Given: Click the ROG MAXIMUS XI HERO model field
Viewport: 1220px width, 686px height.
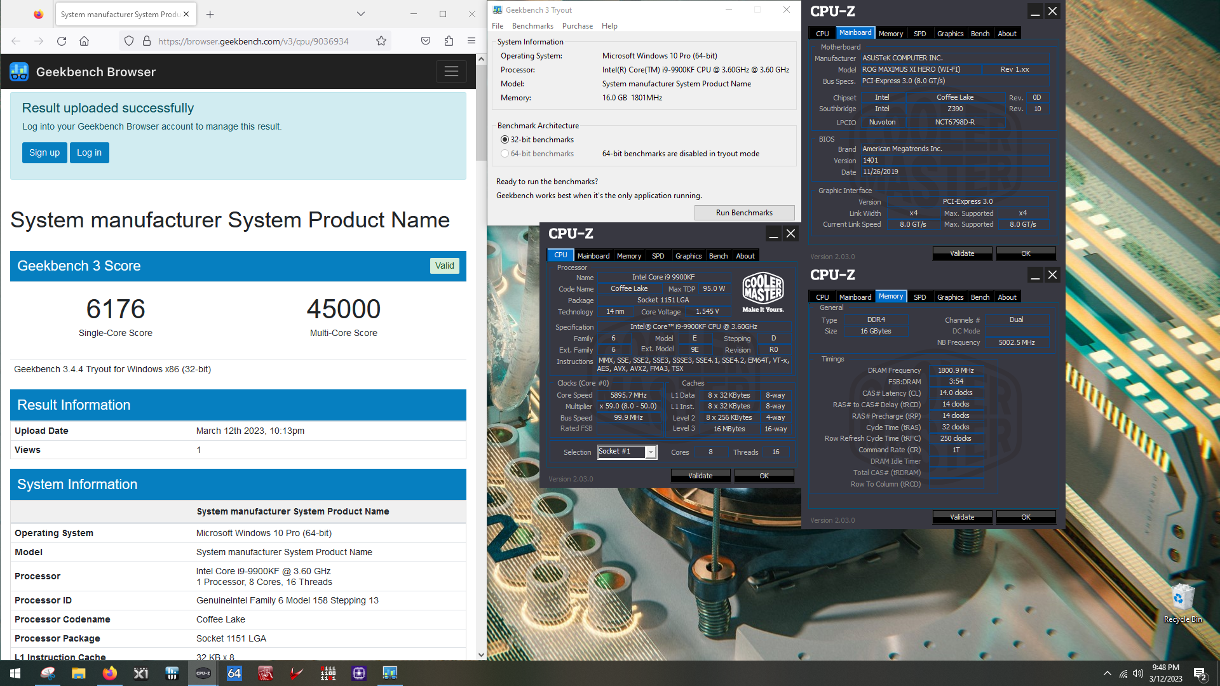Looking at the screenshot, I should (920, 69).
